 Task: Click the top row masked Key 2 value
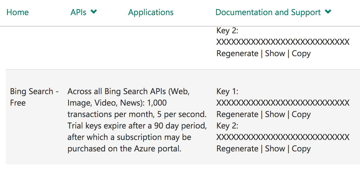coord(283,42)
